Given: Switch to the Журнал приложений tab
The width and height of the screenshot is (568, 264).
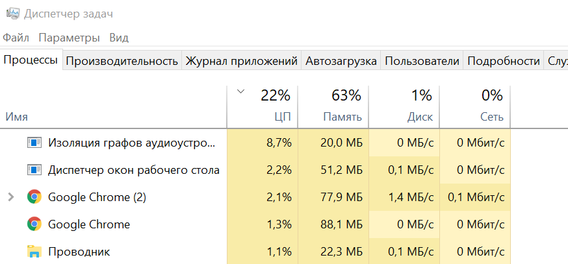Looking at the screenshot, I should click(241, 61).
